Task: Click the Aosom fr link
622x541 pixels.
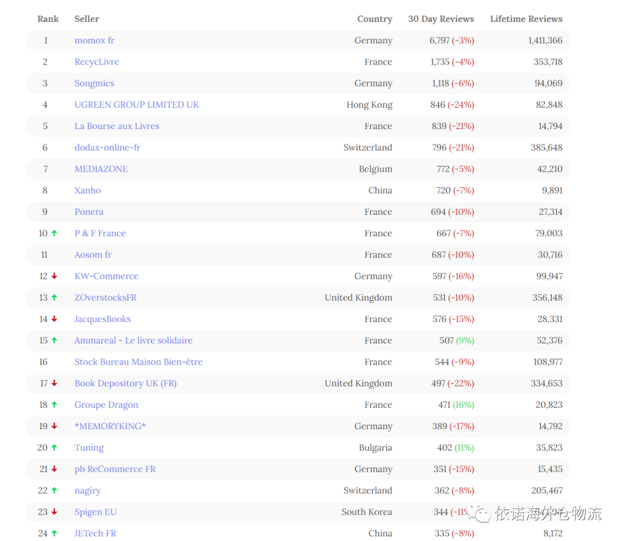Action: (x=93, y=255)
